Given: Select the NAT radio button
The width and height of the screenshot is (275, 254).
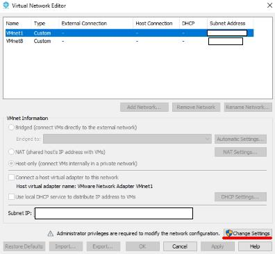Looking at the screenshot, I should point(11,152).
